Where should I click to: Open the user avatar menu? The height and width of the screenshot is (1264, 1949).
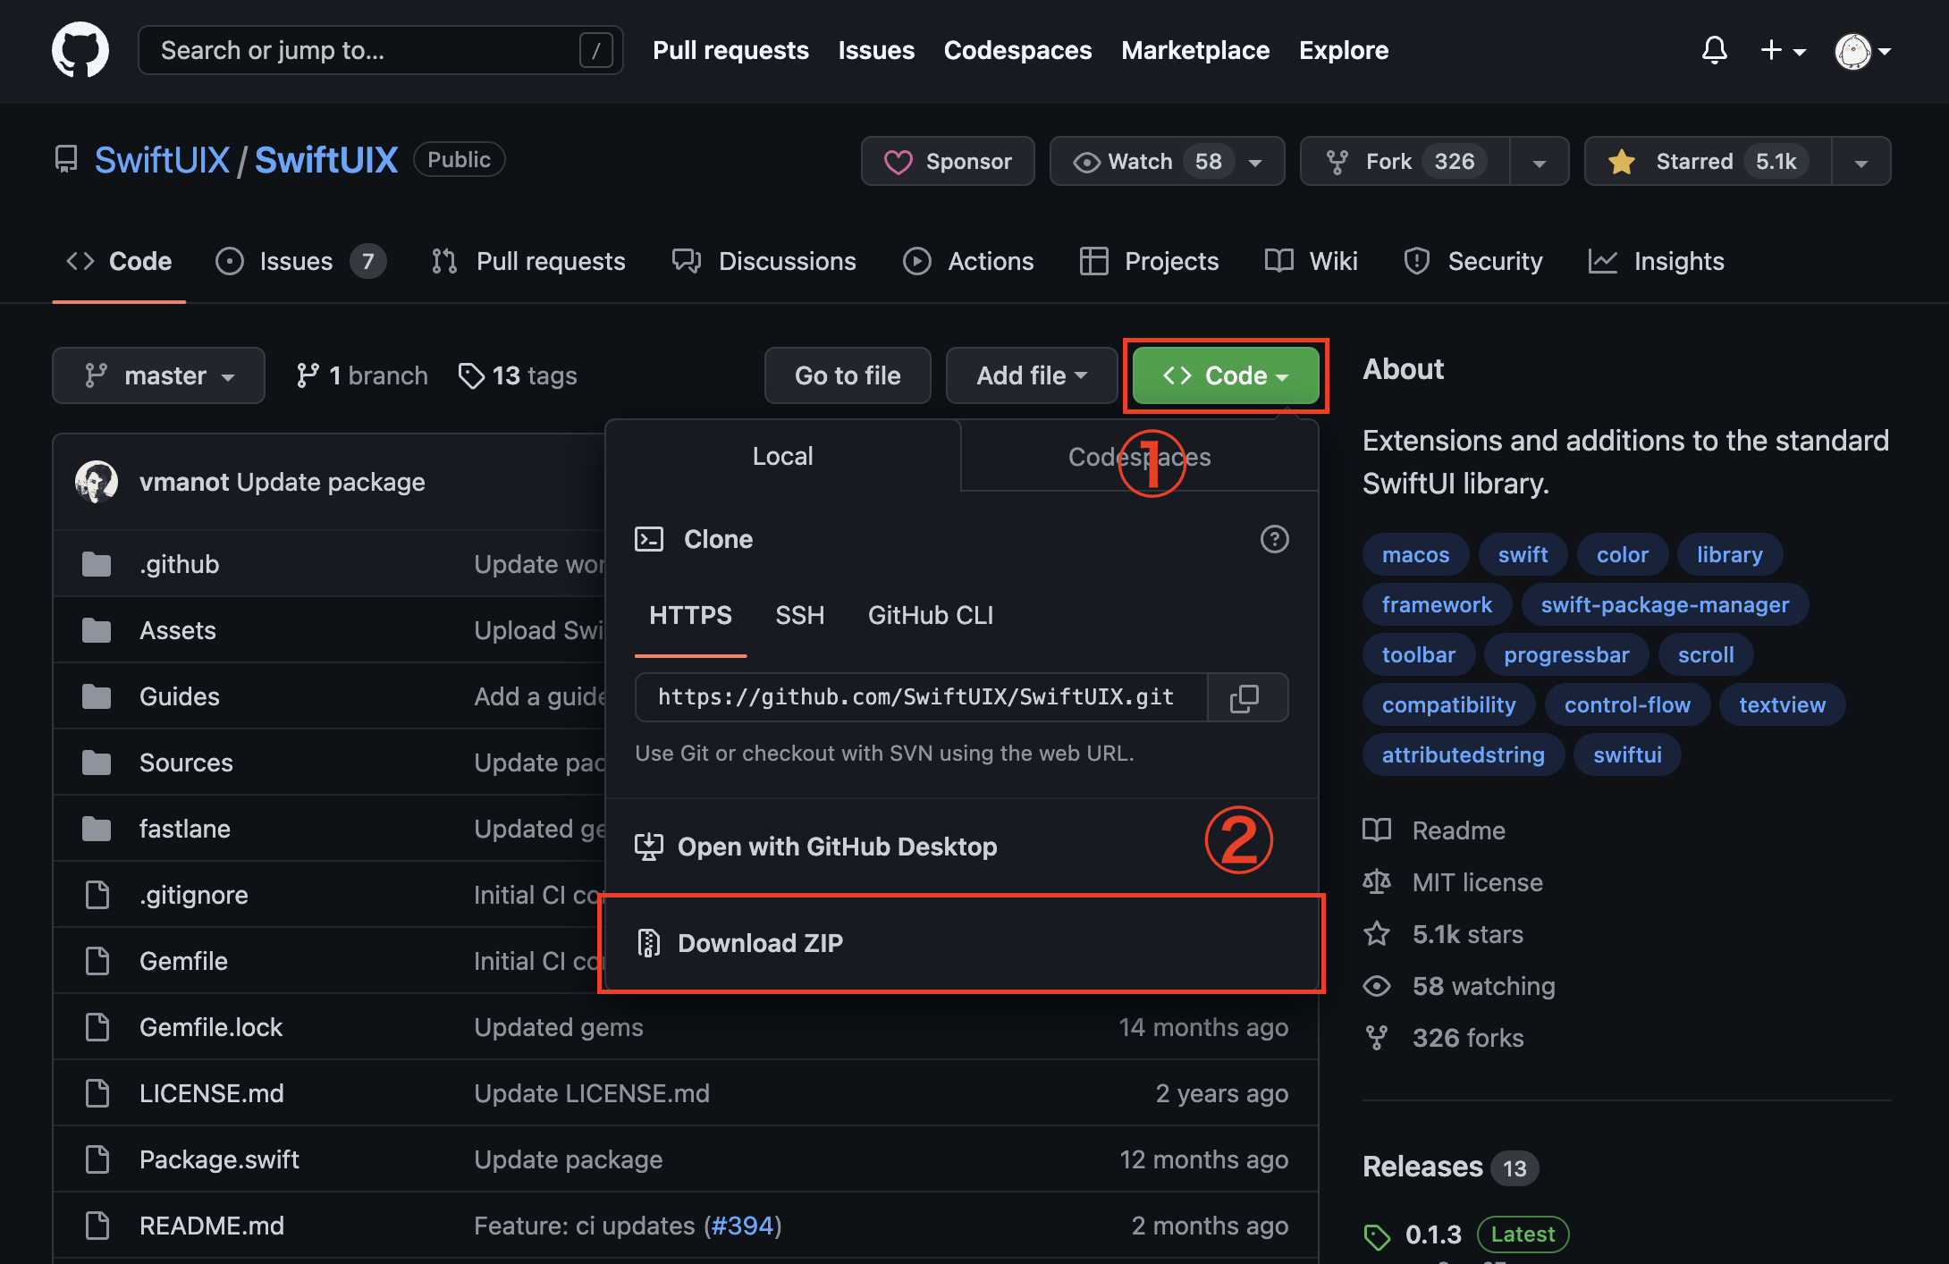(1863, 51)
